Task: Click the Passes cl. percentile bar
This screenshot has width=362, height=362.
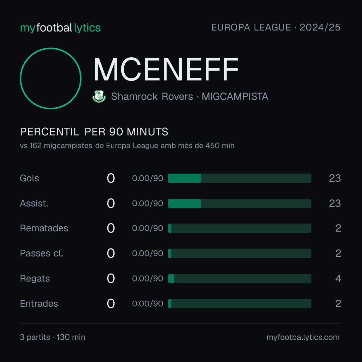Action: tap(240, 253)
